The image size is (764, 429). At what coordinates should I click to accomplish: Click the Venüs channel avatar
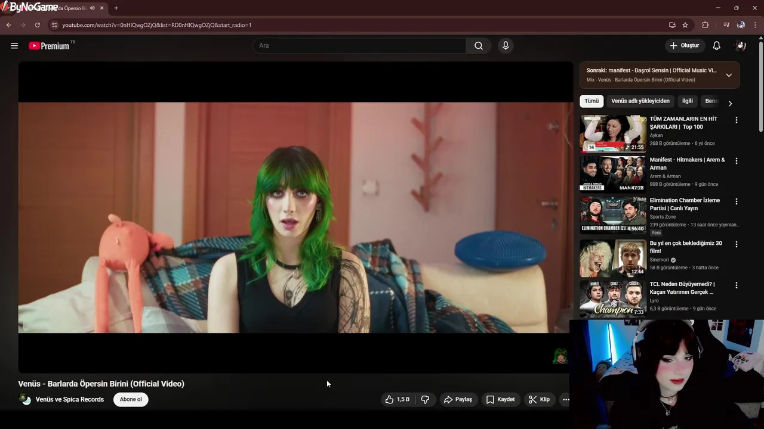(x=25, y=399)
